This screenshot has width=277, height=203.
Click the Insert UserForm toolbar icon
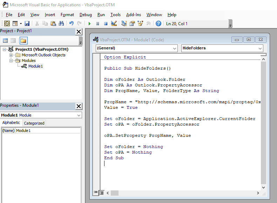(x=15, y=23)
